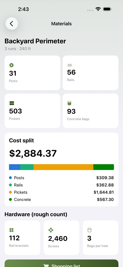Click the Posts circle icon
This screenshot has width=123, height=267.
pyautogui.click(x=12, y=65)
